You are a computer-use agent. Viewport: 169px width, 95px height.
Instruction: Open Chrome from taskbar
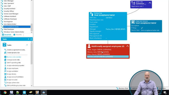tap(5, 92)
